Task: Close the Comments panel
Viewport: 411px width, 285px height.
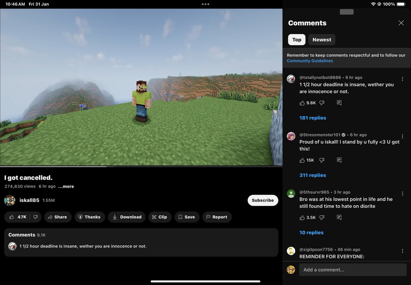Action: click(x=401, y=23)
